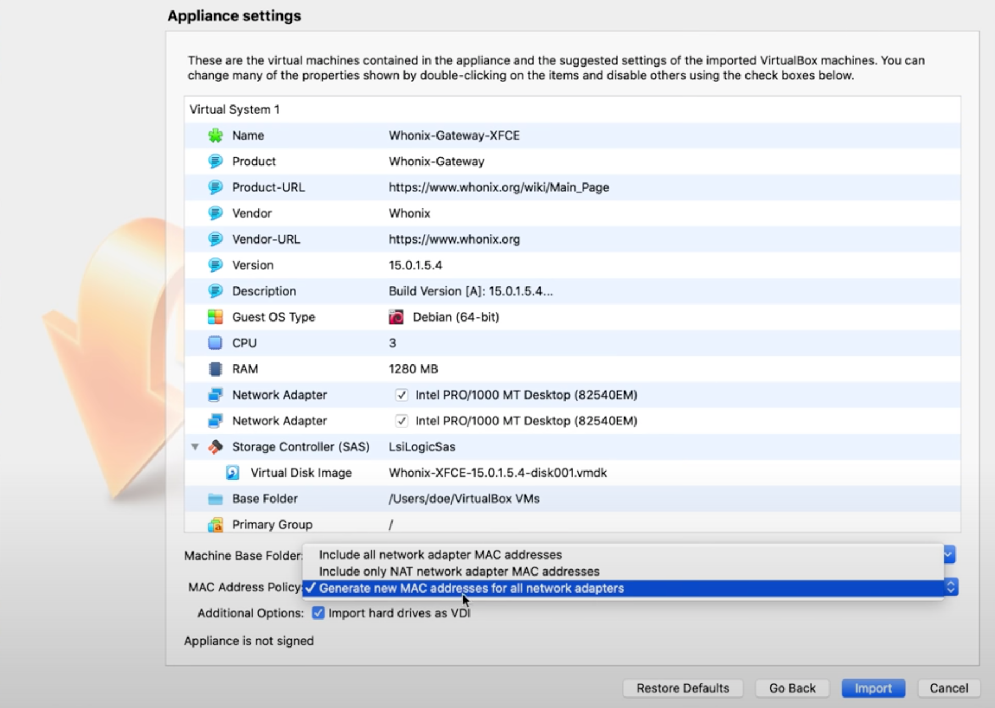Screen dimensions: 995x708
Task: Click the Description row bubble icon
Action: (215, 291)
